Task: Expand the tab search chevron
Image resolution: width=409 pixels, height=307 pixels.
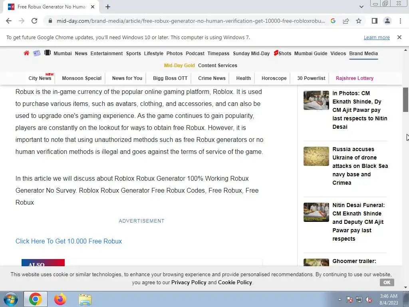Action: pyautogui.click(x=361, y=7)
